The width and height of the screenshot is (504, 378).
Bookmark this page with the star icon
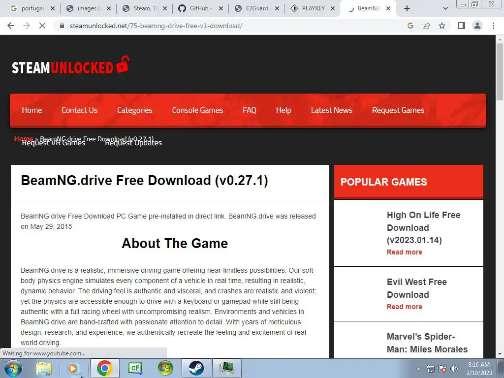pyautogui.click(x=442, y=26)
